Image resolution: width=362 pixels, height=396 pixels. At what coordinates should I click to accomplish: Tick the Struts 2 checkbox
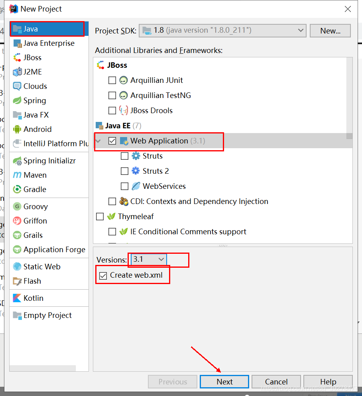[x=124, y=171]
